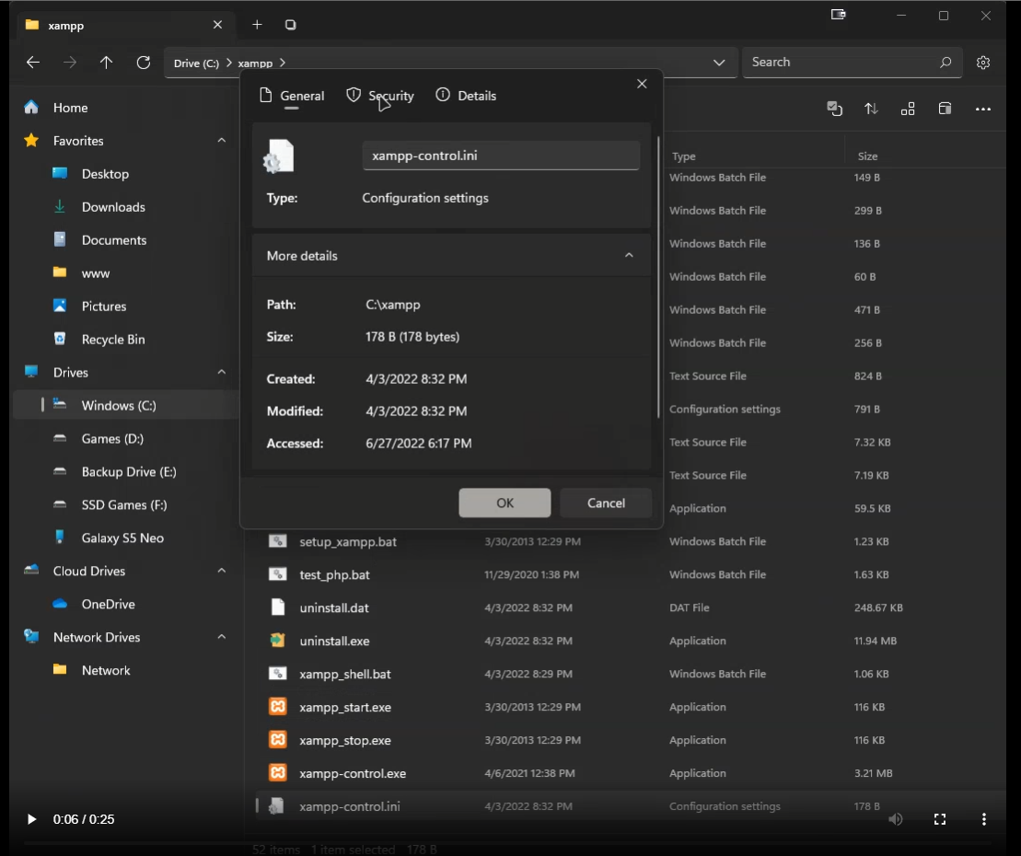1021x856 pixels.
Task: Click the xampp-control.exe orange icon
Action: coord(278,772)
